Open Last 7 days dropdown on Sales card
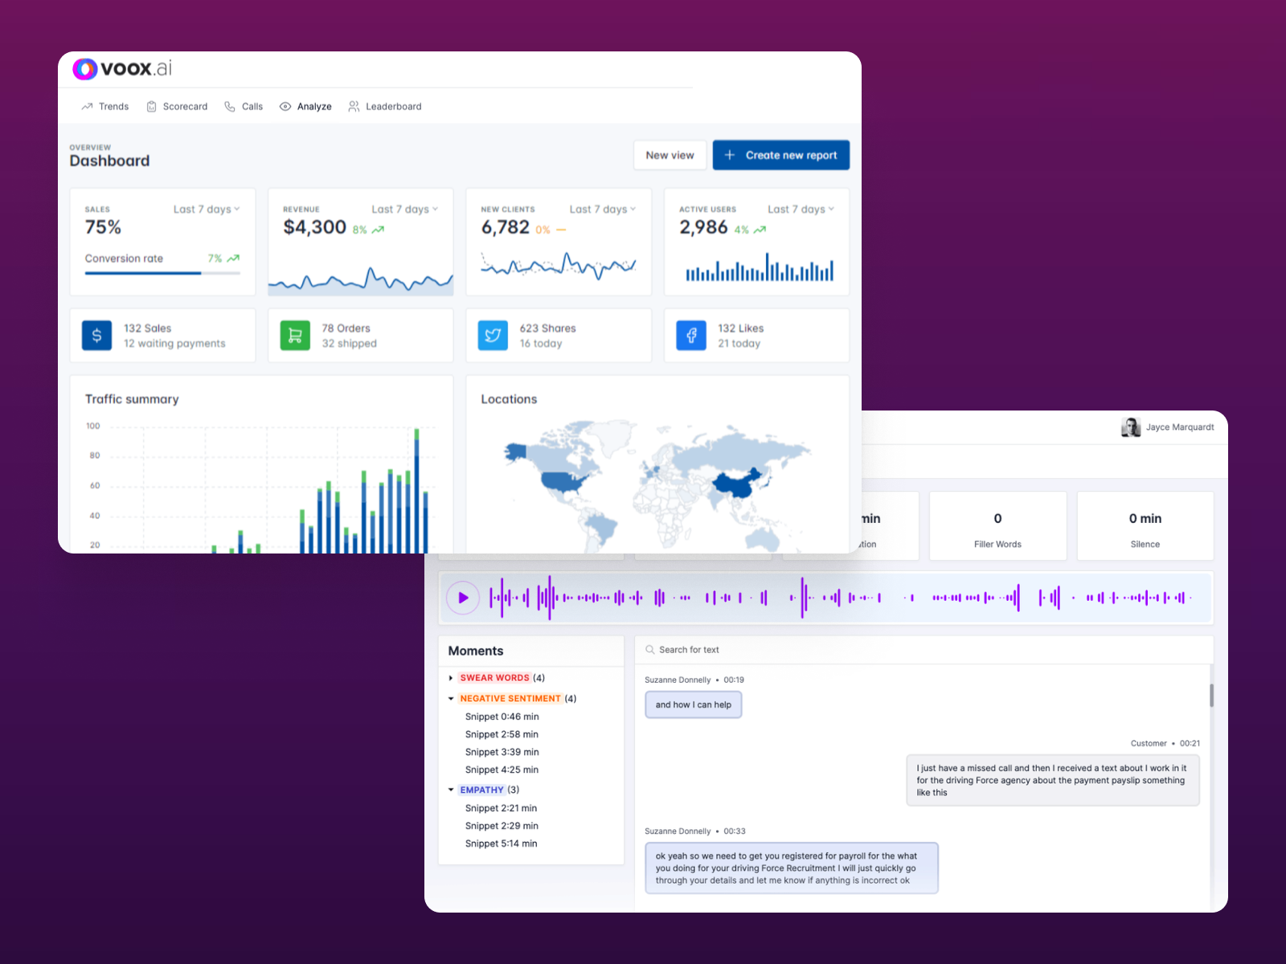 pos(207,210)
